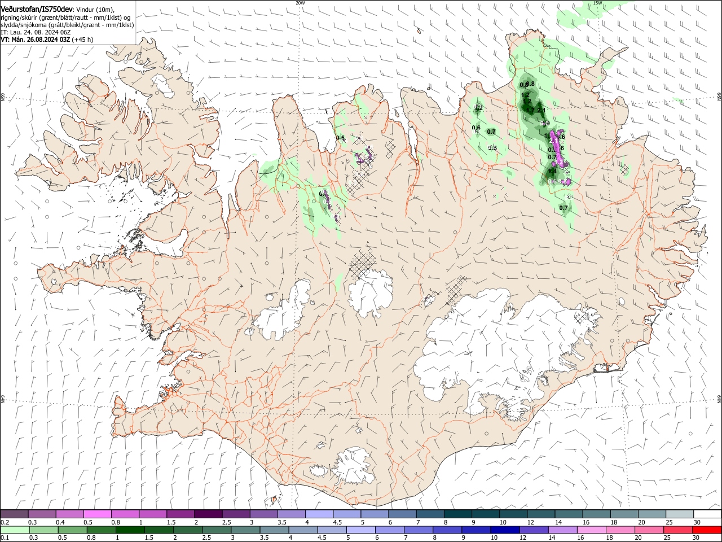Pick bottom-row swatch between 2.5 and 3

click(x=216, y=530)
